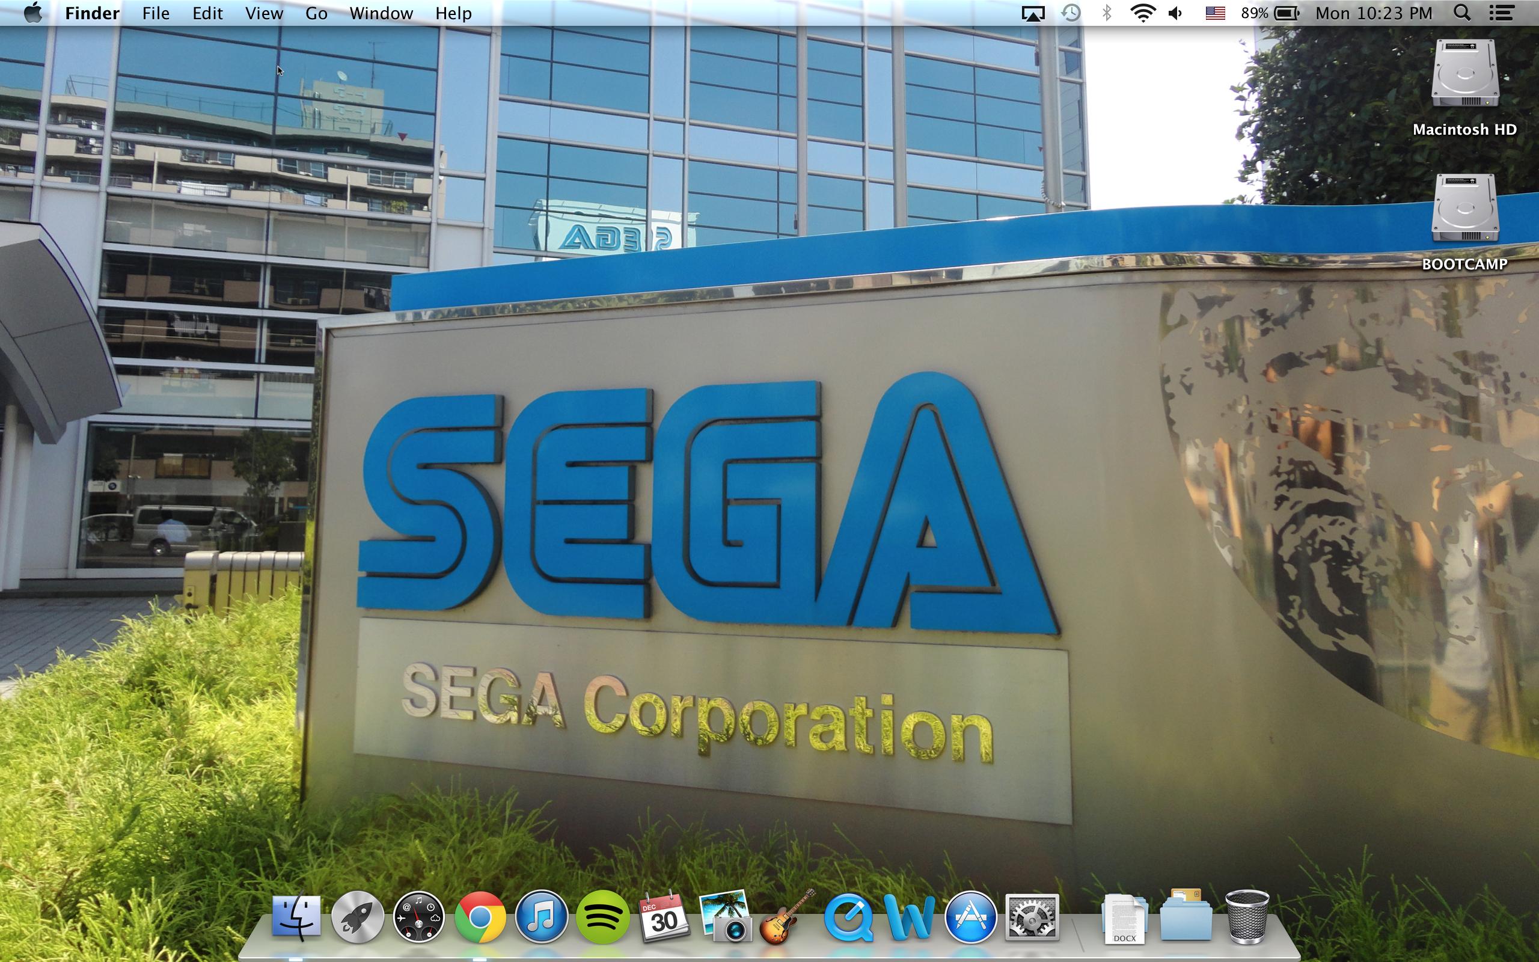Image resolution: width=1539 pixels, height=962 pixels.
Task: Open the App Store from Dock
Action: (x=970, y=918)
